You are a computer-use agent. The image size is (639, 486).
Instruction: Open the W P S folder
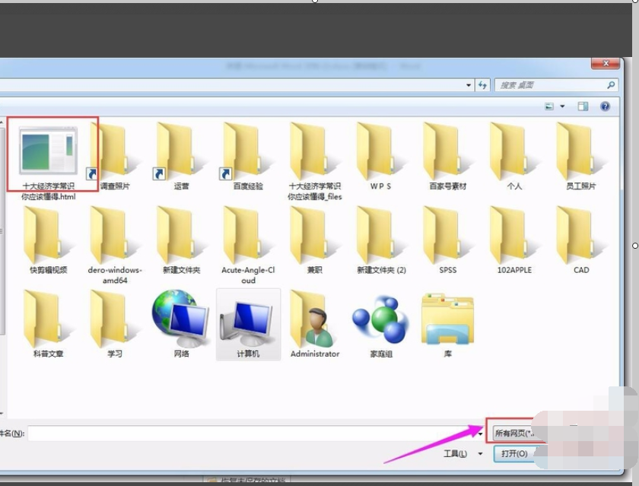click(380, 157)
